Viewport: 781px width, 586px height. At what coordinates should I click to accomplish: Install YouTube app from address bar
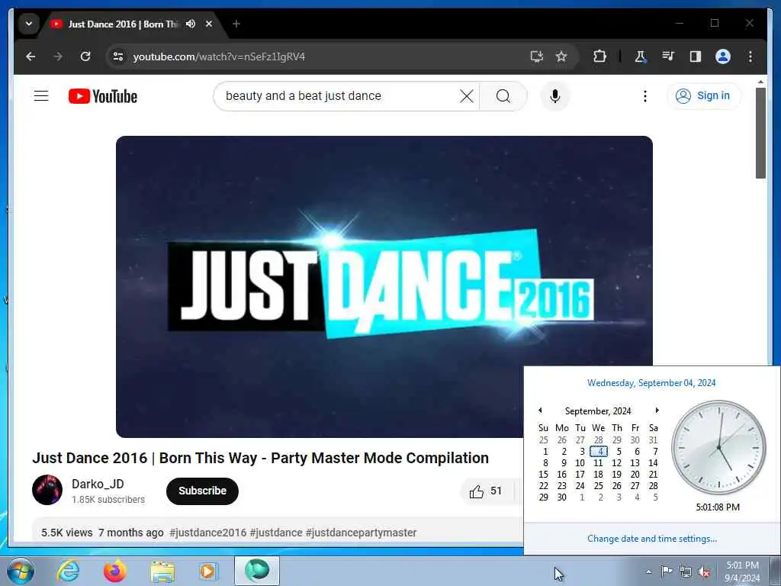[536, 56]
